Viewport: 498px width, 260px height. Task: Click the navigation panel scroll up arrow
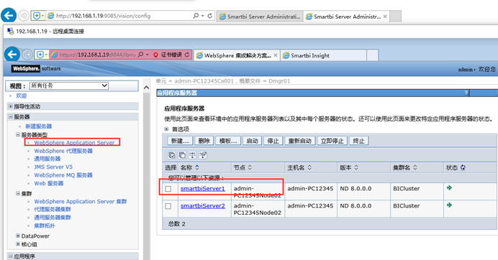(x=146, y=87)
